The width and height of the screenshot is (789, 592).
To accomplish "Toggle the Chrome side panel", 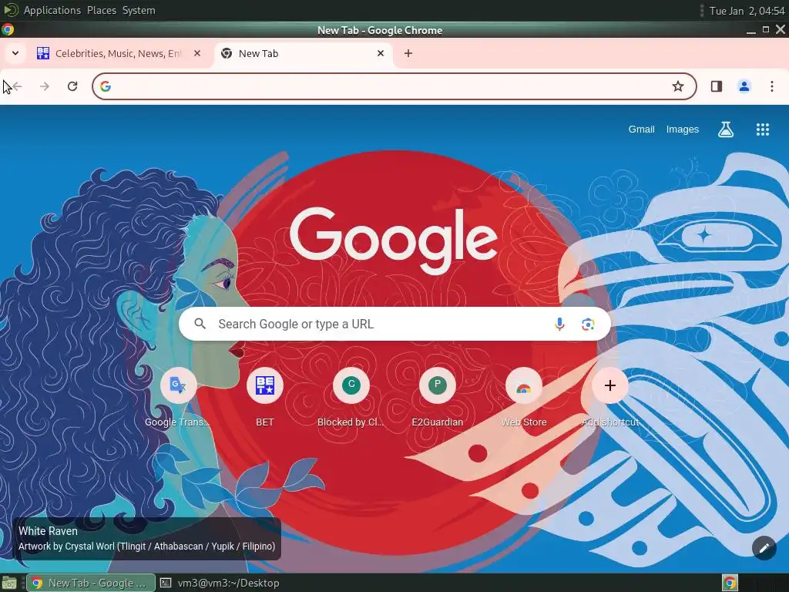I will tap(716, 86).
